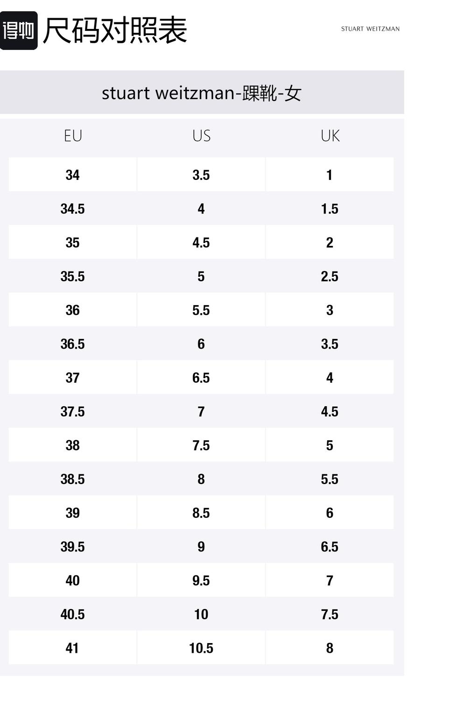Click the Stuart Weitzman brand logo
Viewport: 463px width, 701px height.
point(370,29)
